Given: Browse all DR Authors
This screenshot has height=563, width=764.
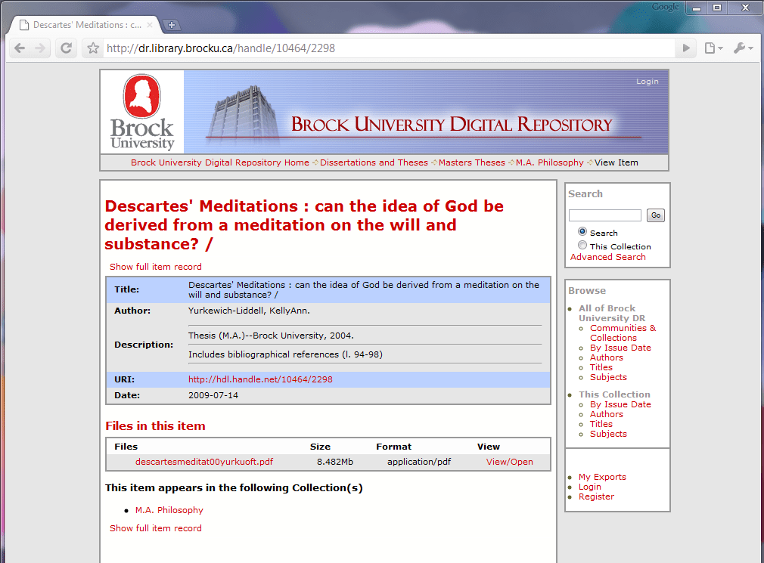Looking at the screenshot, I should 606,357.
